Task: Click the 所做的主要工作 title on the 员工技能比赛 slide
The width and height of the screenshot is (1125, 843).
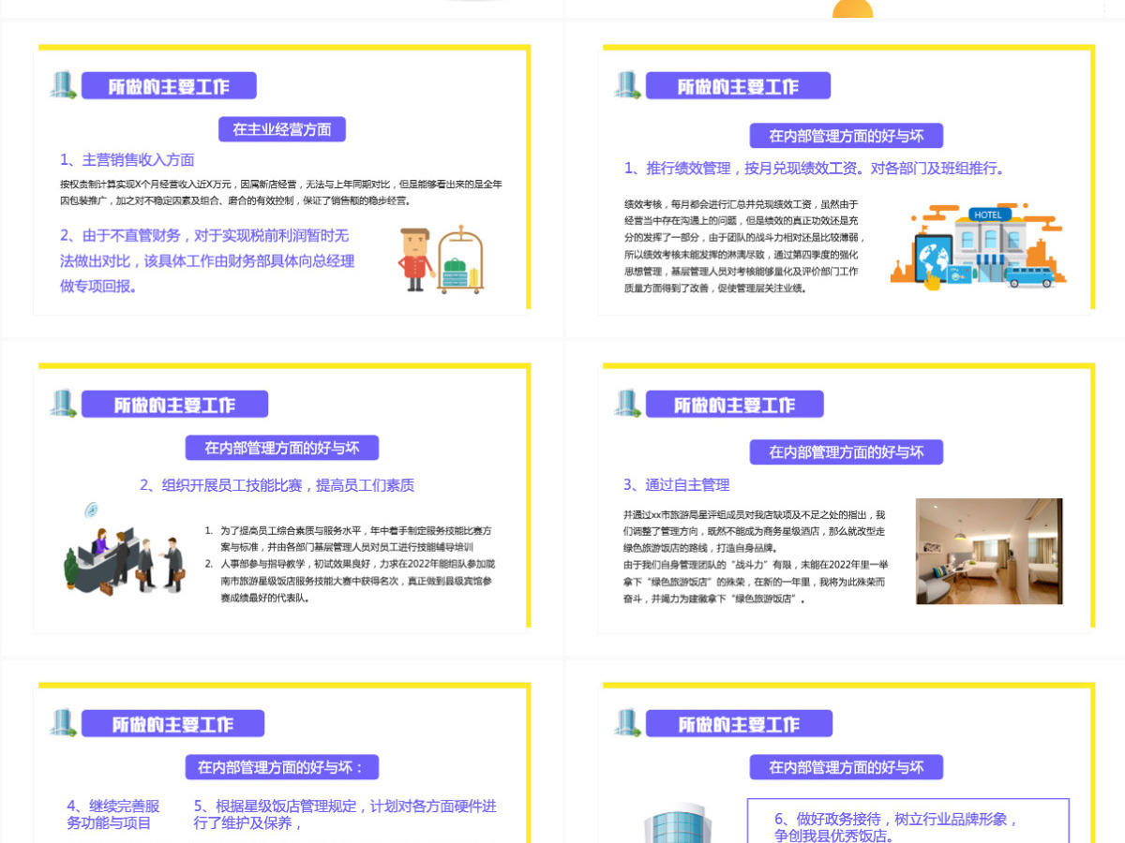Action: point(174,405)
